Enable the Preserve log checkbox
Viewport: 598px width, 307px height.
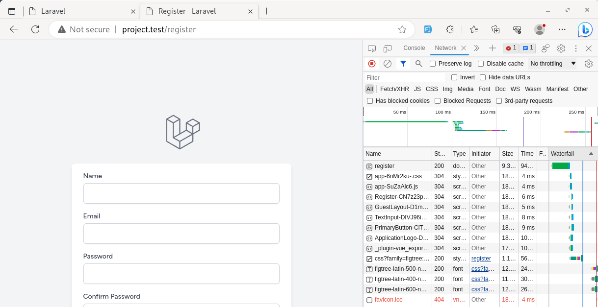[433, 64]
